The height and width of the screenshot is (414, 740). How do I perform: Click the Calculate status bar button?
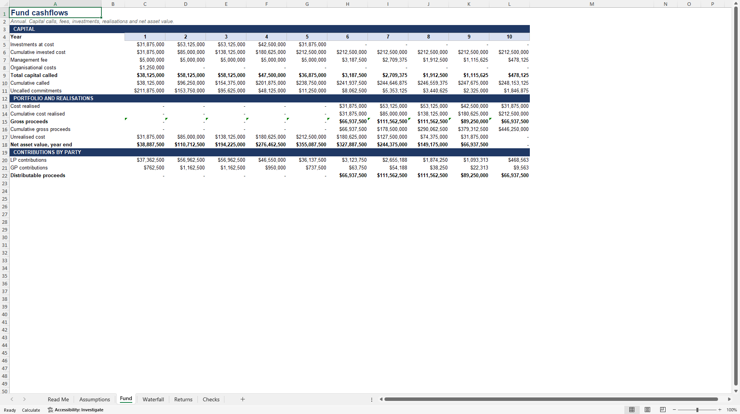pyautogui.click(x=31, y=410)
